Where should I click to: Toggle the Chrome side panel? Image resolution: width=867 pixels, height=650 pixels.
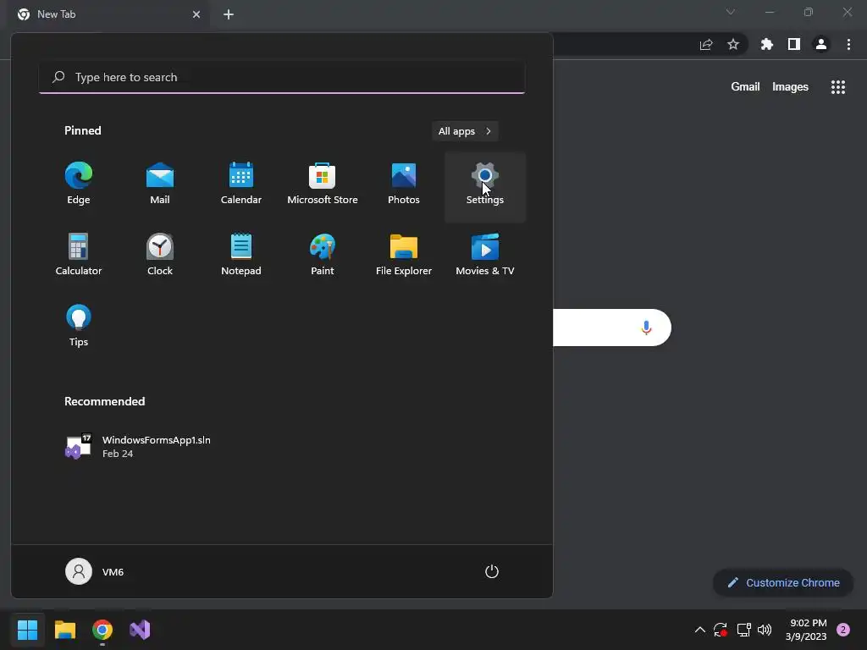click(x=794, y=44)
